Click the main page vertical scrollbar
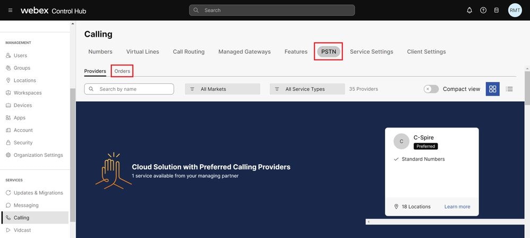The width and height of the screenshot is (530, 238). tap(527, 88)
